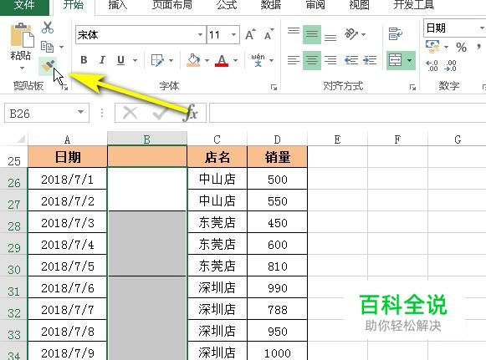This screenshot has height=360, width=486.
Task: Click the Copy icon
Action: point(47,47)
